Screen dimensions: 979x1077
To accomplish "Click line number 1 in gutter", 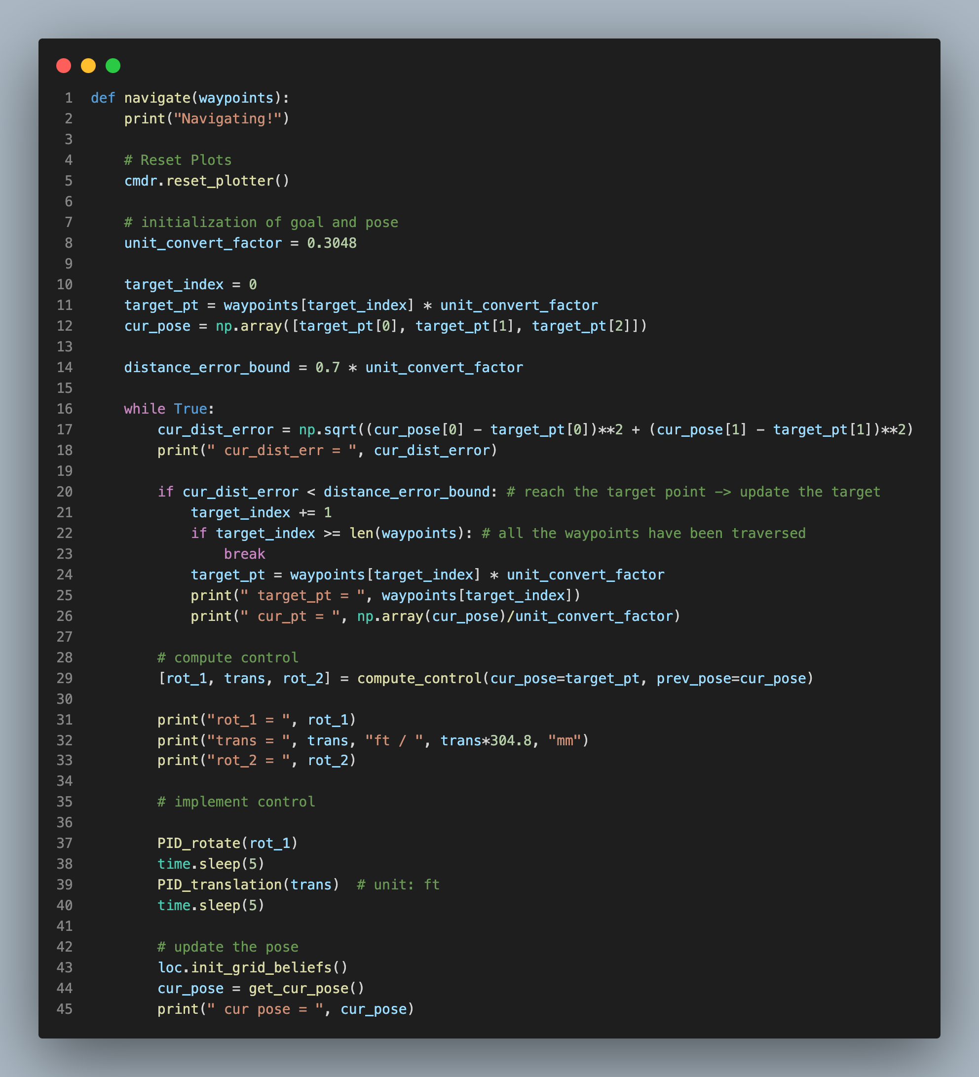I will pyautogui.click(x=69, y=98).
